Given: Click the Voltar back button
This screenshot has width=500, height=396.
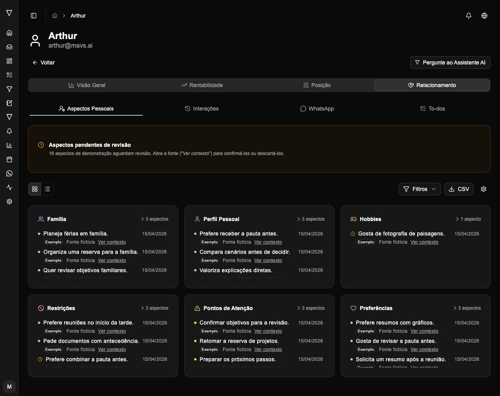Looking at the screenshot, I should pos(43,62).
